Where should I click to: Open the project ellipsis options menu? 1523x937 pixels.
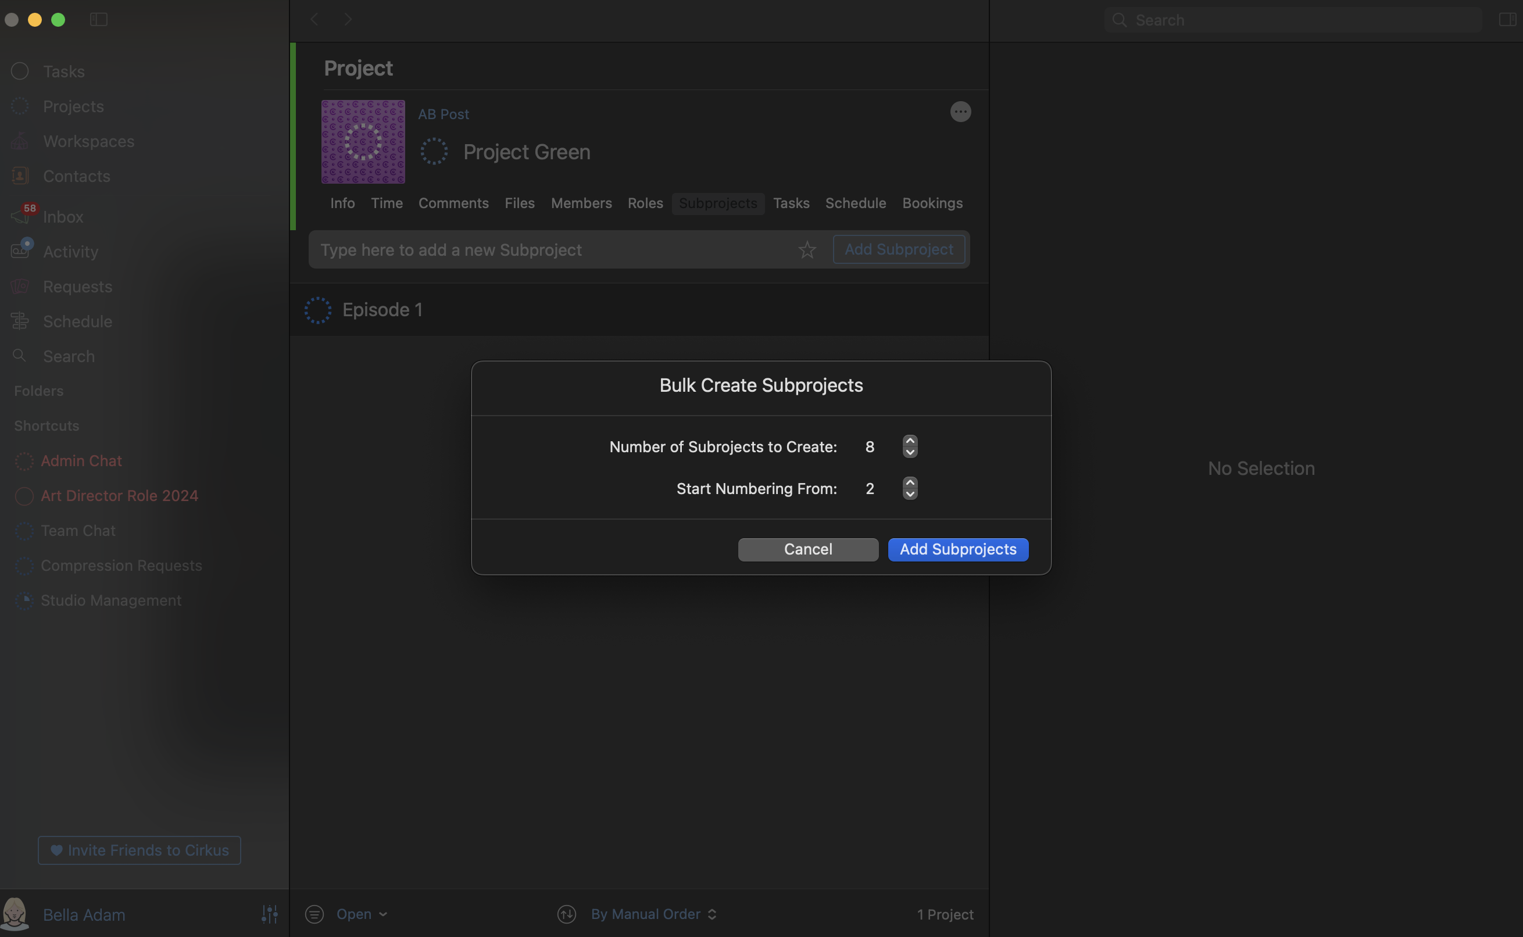(960, 112)
